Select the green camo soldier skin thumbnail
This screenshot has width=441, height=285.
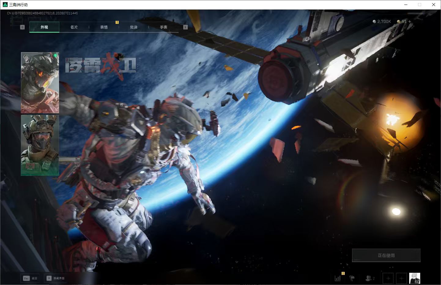(40, 145)
